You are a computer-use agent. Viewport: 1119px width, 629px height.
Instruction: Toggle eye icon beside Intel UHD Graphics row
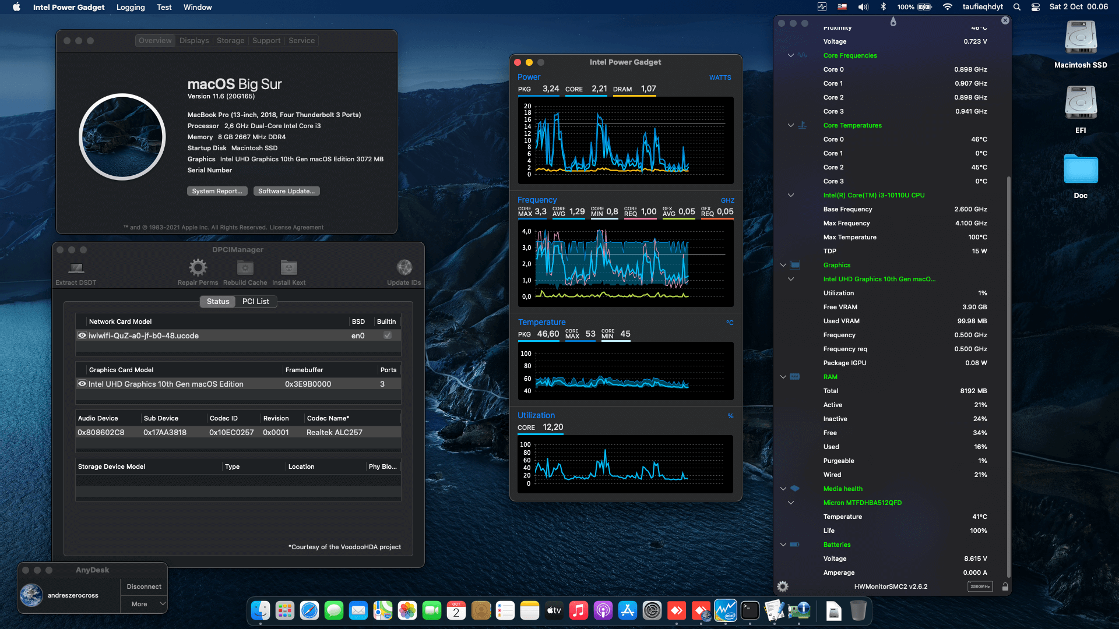(82, 384)
